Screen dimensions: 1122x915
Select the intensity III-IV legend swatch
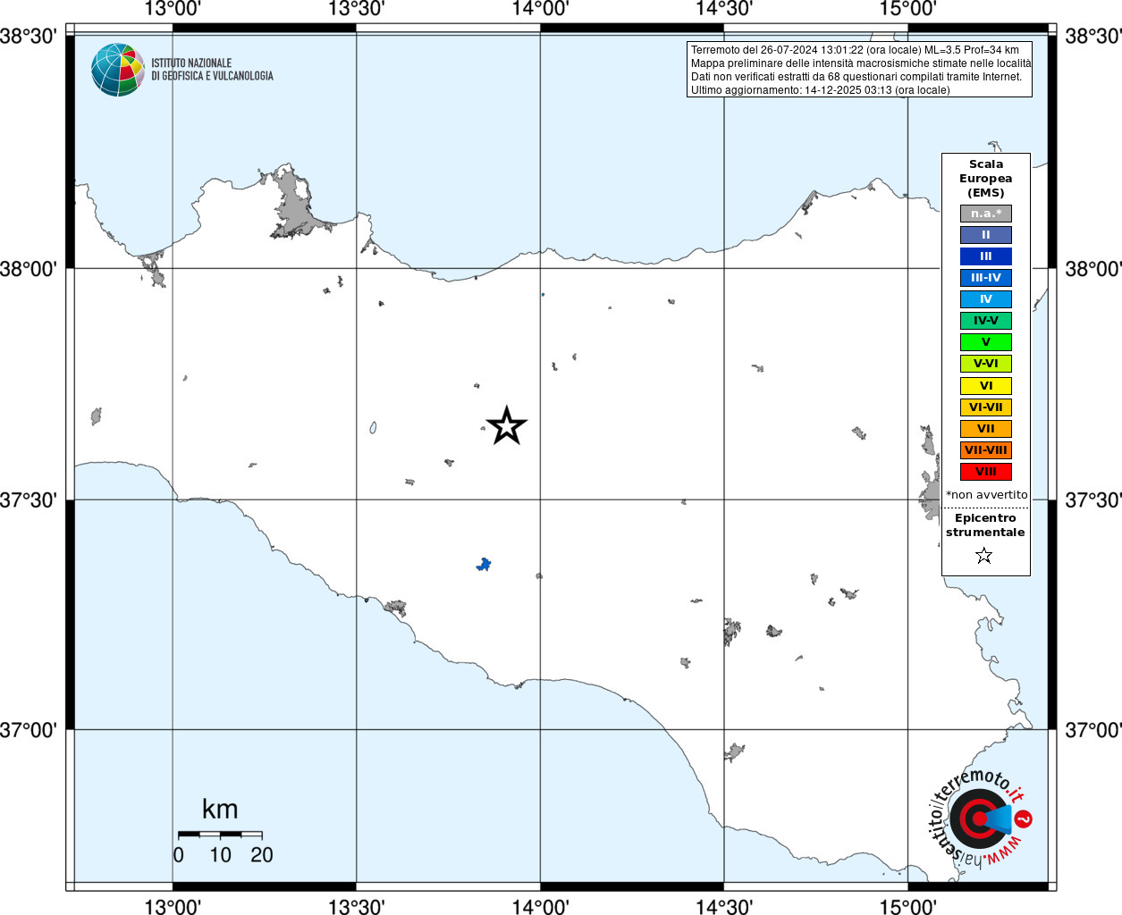pos(986,278)
